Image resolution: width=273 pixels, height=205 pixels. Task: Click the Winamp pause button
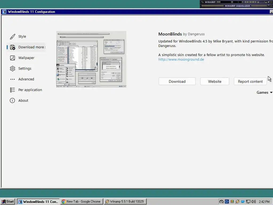click(x=251, y=2)
